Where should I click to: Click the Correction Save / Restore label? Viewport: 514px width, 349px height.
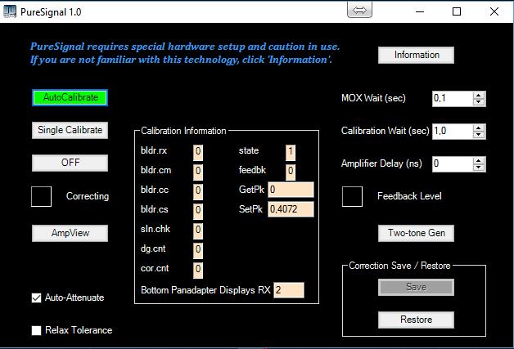tap(399, 266)
